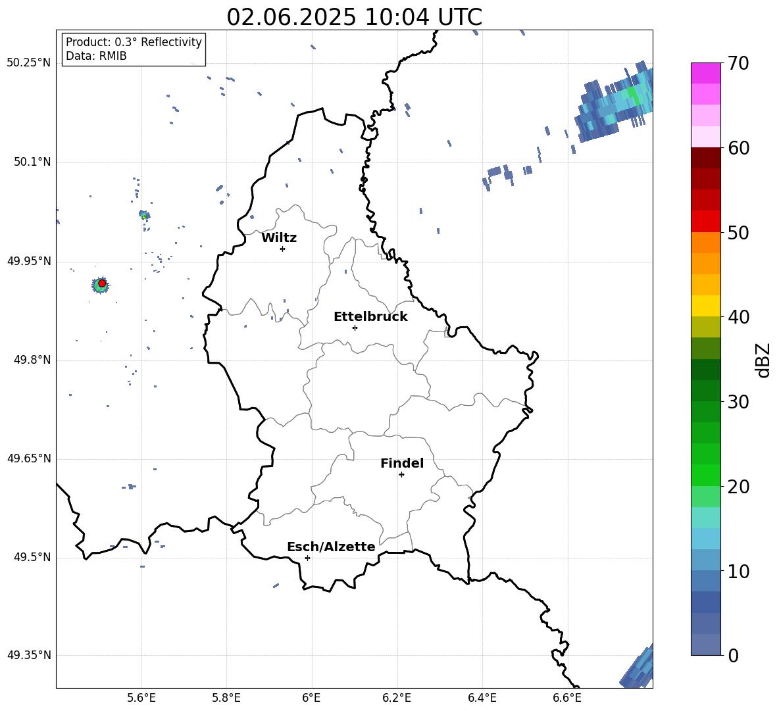Click the 'Data: RMIB' legend text
The height and width of the screenshot is (711, 779).
(96, 56)
